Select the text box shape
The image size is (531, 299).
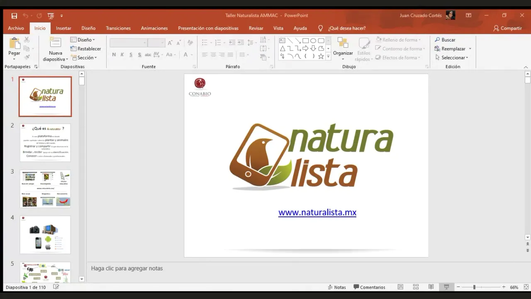283,41
